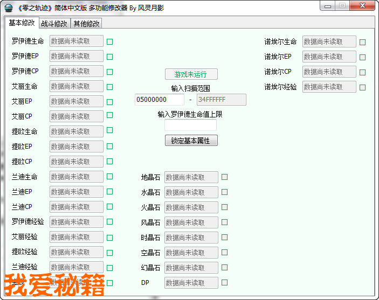Click the scan range start field 05000000
379x300 pixels.
(x=159, y=100)
